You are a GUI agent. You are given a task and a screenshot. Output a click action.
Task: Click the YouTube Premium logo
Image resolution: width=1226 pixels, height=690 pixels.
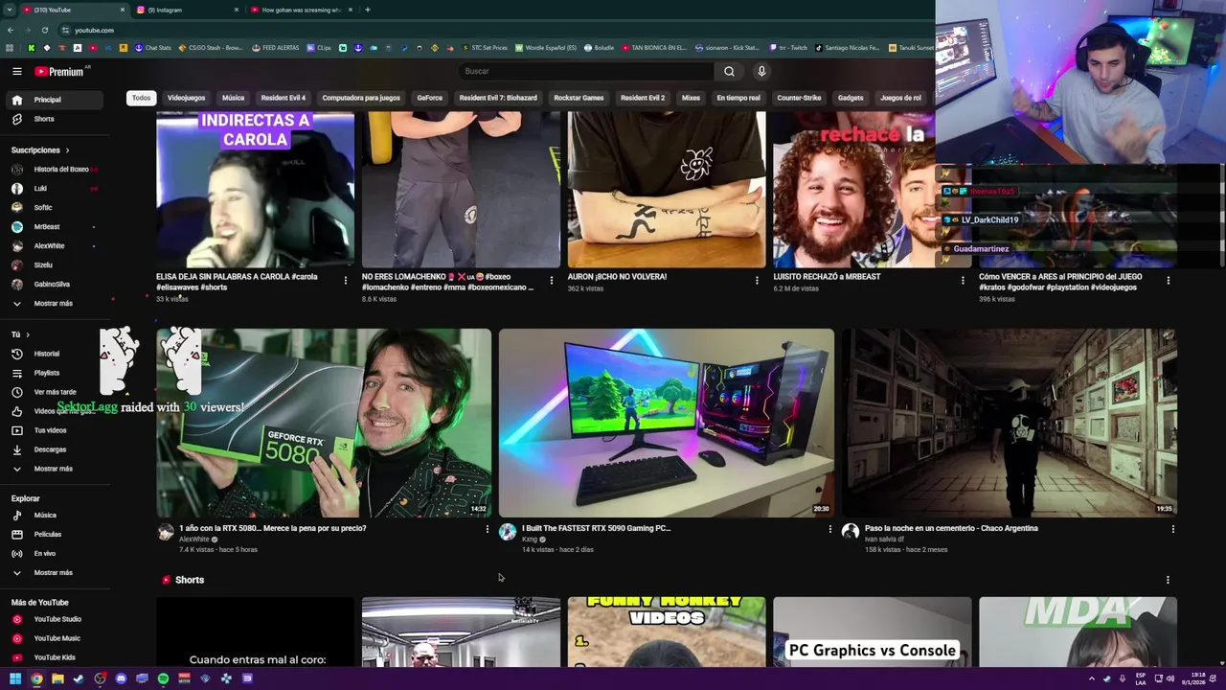tap(59, 71)
